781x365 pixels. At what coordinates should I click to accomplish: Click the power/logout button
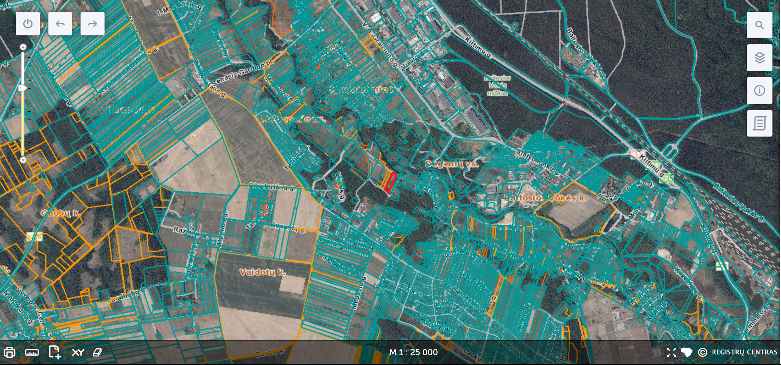28,24
